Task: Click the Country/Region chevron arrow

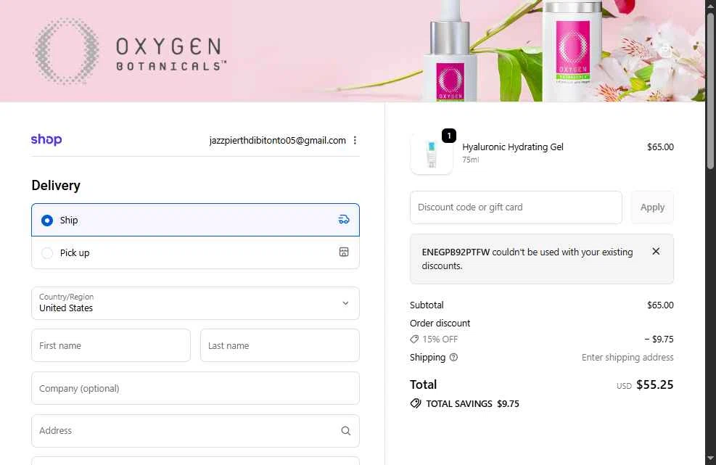Action: (x=346, y=303)
